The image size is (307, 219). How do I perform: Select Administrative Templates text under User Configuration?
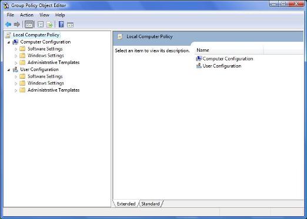[54, 90]
